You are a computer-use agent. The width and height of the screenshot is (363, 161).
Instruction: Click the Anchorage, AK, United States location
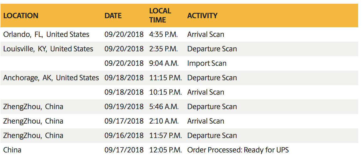pyautogui.click(x=51, y=78)
